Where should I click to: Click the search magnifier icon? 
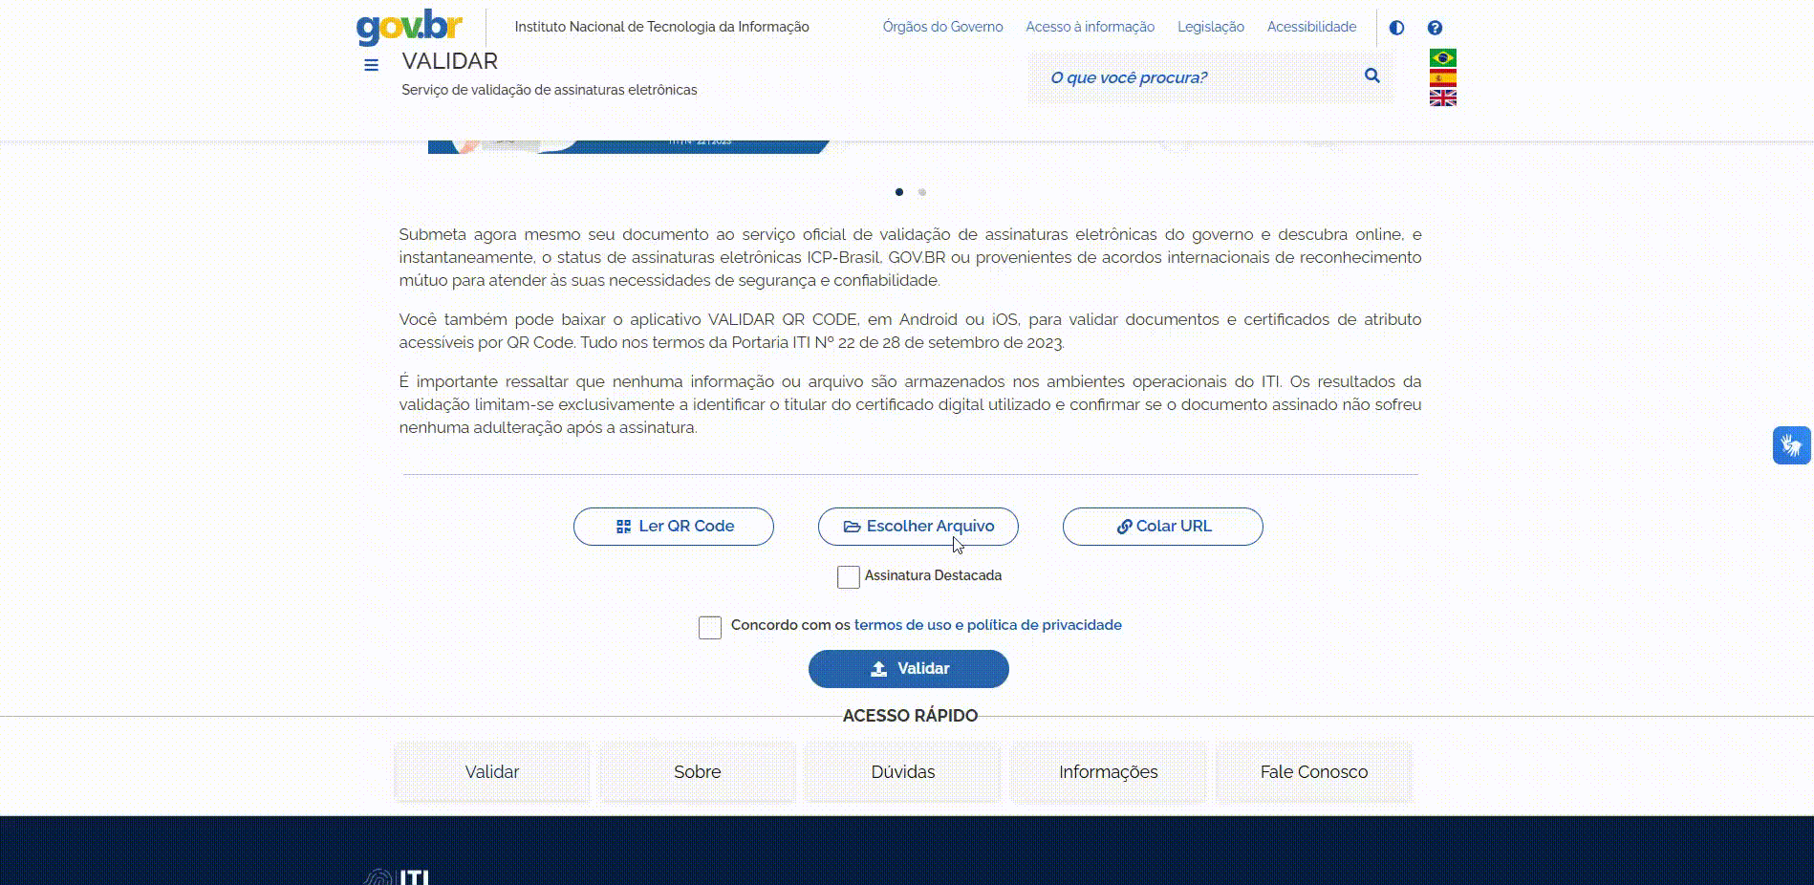pyautogui.click(x=1372, y=76)
